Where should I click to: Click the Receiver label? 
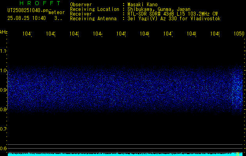[81, 14]
